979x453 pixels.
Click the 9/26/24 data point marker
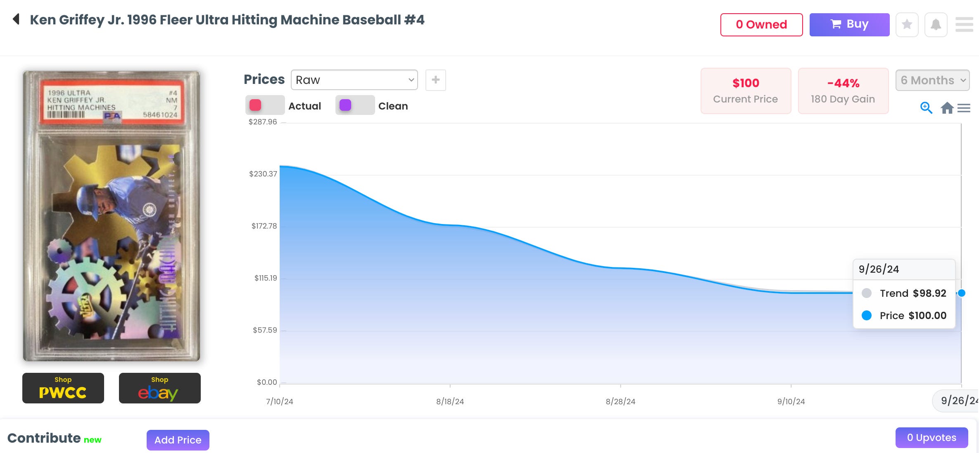[x=962, y=293]
